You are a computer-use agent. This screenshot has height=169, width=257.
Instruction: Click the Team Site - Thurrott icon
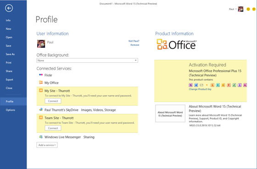coord(41,117)
